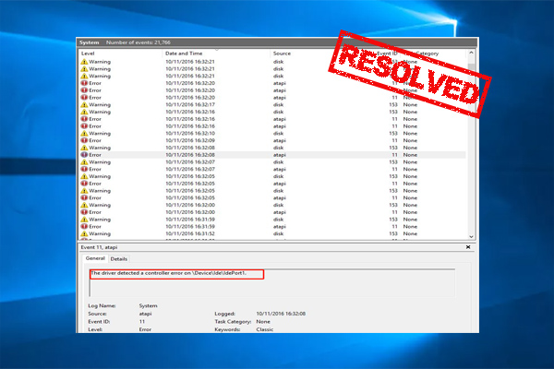This screenshot has width=554, height=369.
Task: Select the Error event dated 10/11/2016 16:31:59
Action: (x=272, y=226)
